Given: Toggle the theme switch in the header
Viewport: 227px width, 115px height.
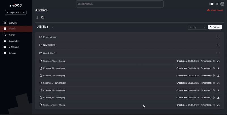Looking at the screenshot, I should tap(211, 4).
